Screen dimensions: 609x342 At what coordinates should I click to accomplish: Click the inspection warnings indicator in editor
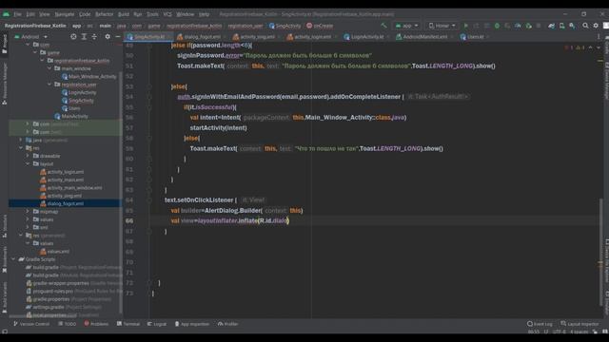(575, 47)
